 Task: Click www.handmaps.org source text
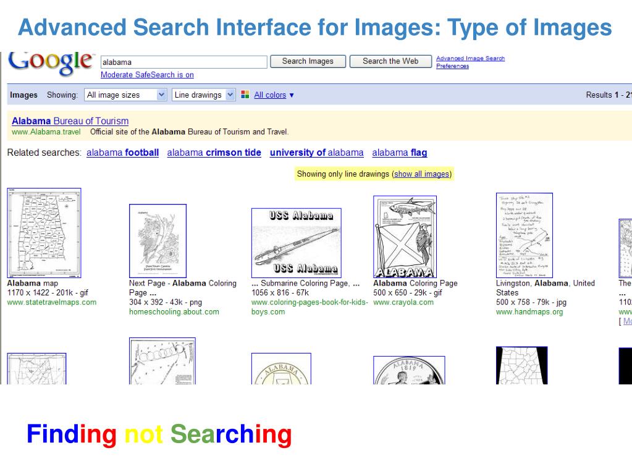[529, 312]
